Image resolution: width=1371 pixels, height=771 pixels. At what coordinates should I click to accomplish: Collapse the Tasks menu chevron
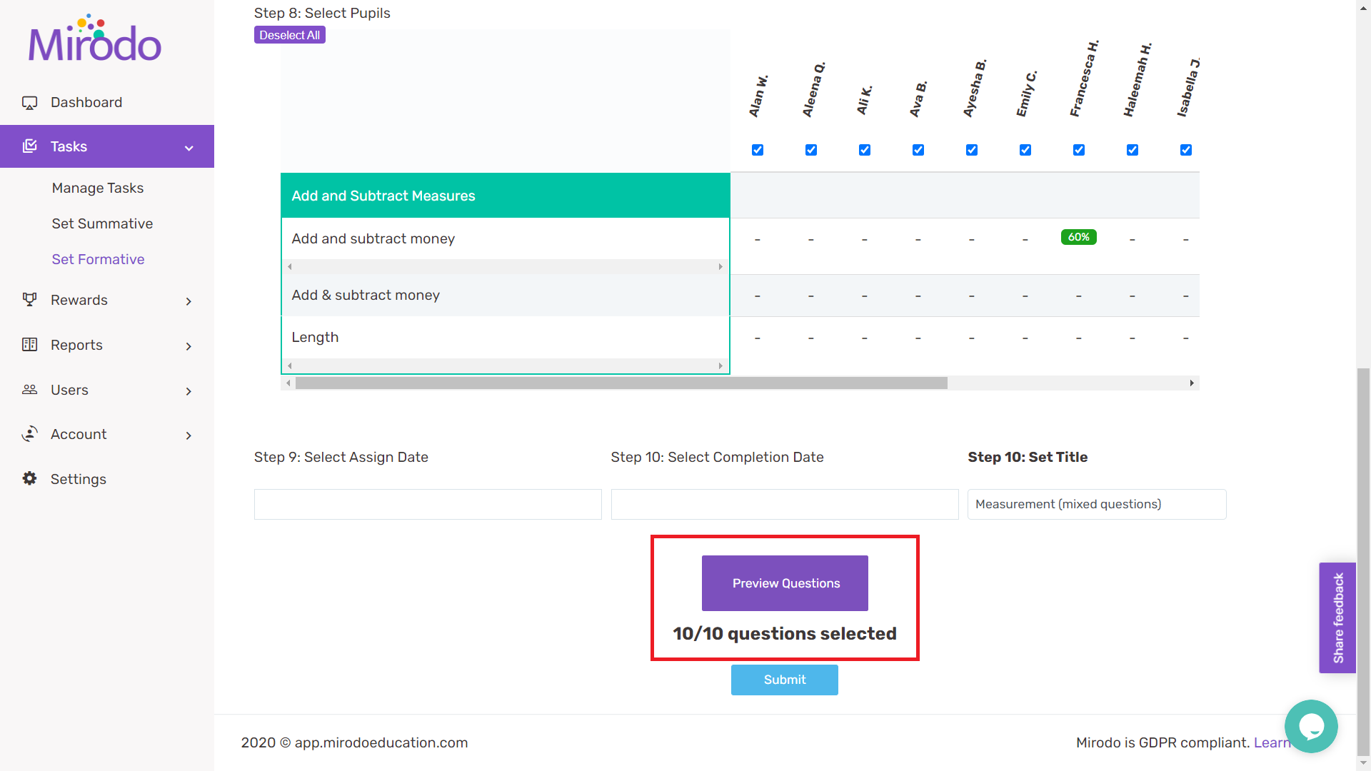point(189,148)
